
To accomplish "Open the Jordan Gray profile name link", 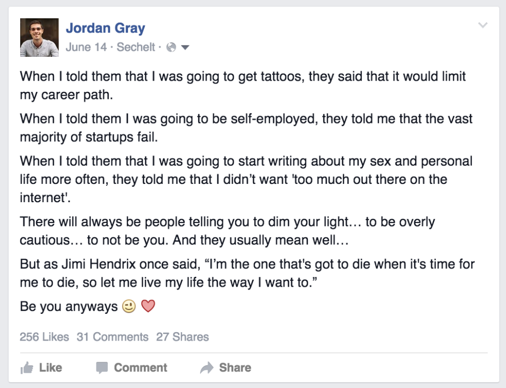I will (105, 28).
